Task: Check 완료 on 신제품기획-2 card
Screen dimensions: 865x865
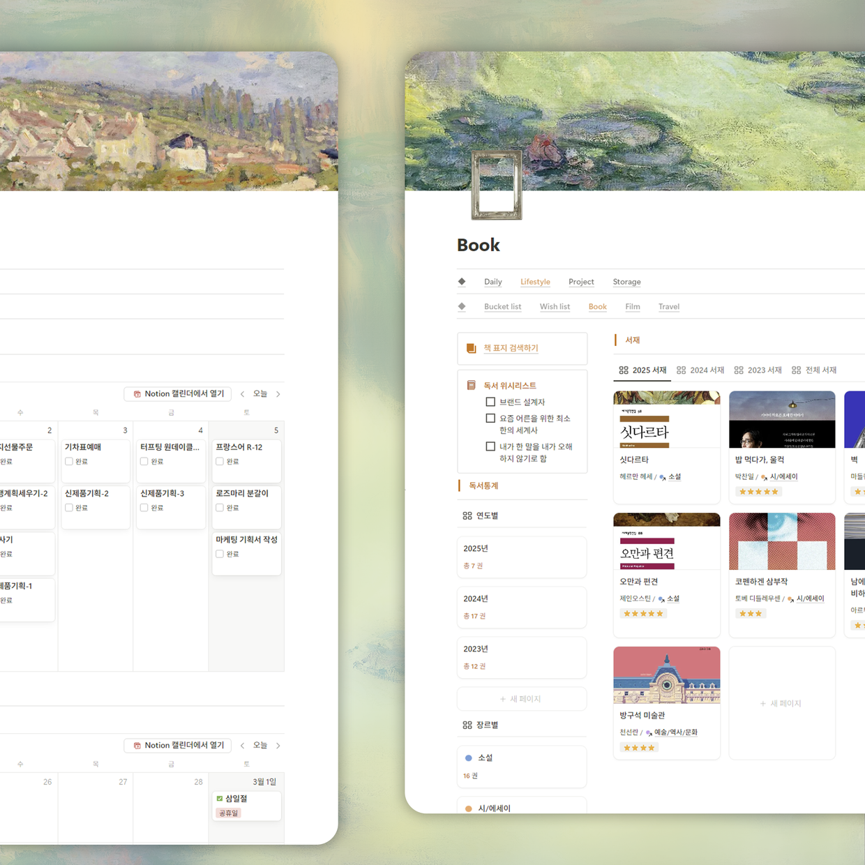Action: coord(69,508)
